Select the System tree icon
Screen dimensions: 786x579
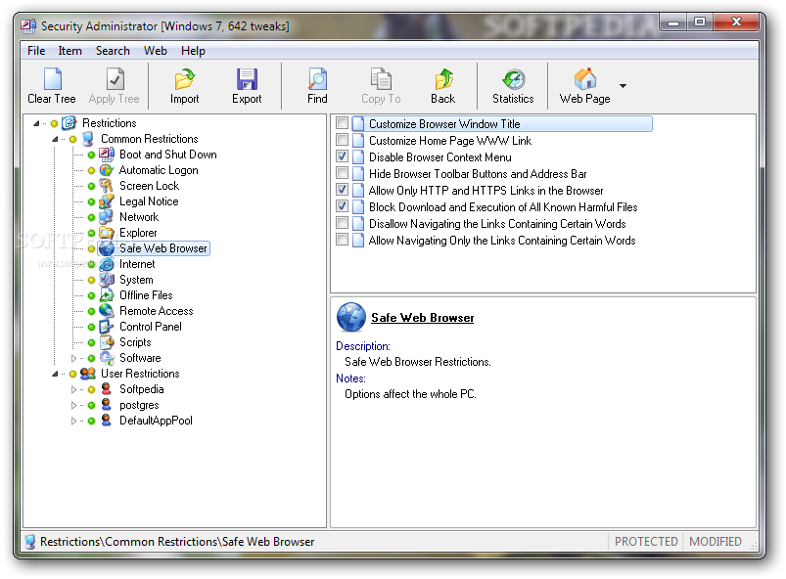tap(107, 280)
